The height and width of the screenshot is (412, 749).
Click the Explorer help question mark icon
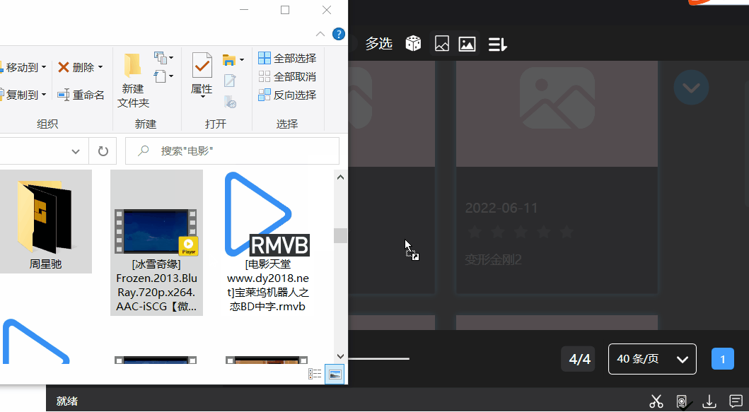(x=339, y=34)
